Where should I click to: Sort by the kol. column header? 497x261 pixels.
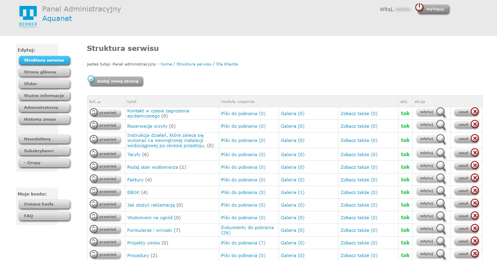[x=95, y=102]
